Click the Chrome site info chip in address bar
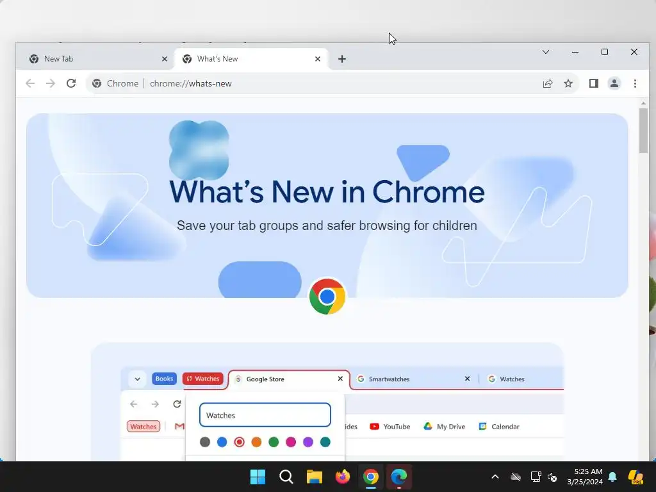This screenshot has width=656, height=492. (x=115, y=83)
